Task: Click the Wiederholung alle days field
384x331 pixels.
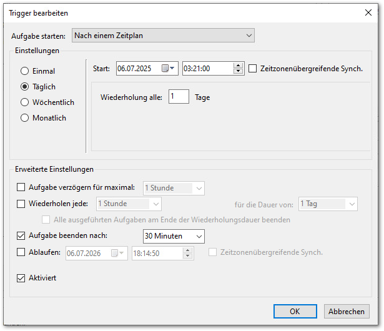Action: 178,97
